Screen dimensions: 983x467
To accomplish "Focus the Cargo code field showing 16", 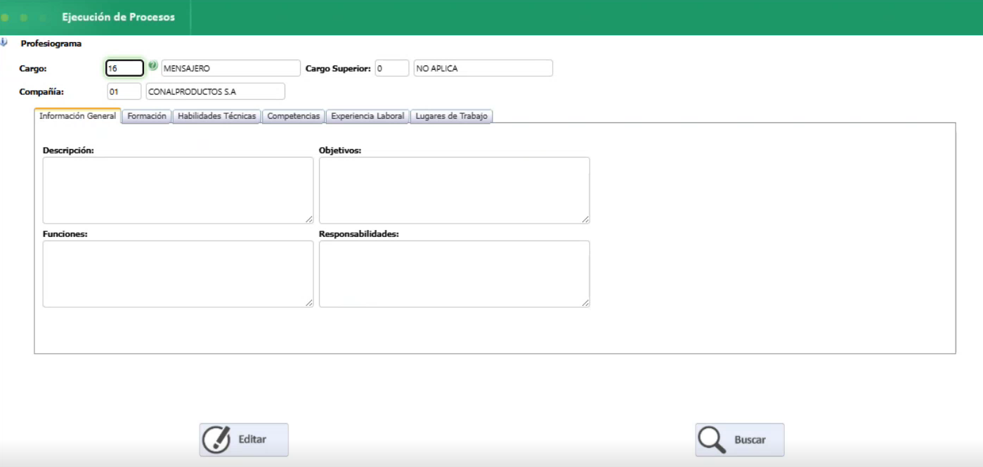I will point(125,68).
